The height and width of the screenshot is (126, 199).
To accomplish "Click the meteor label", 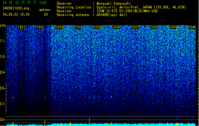I will coord(45,10).
